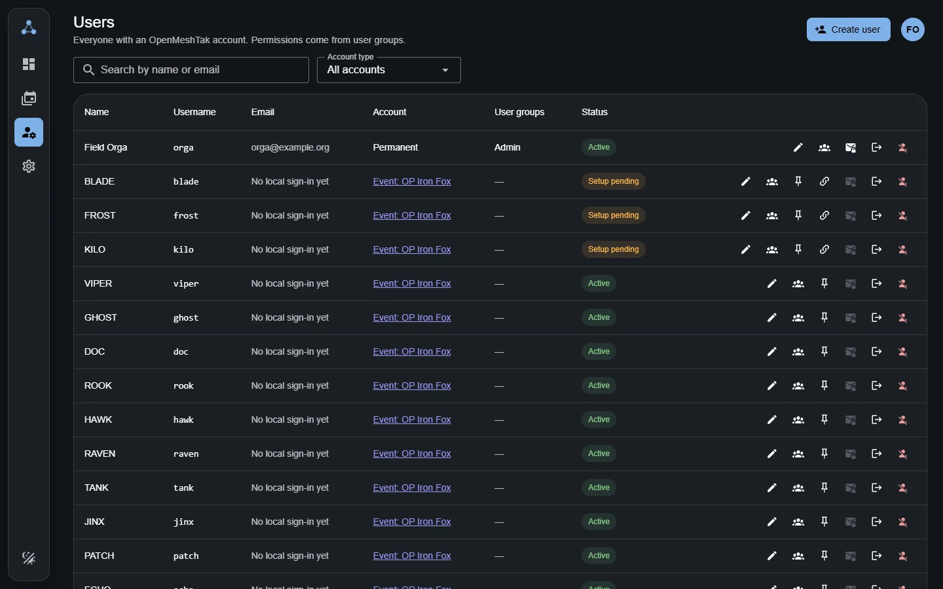943x589 pixels.
Task: Click the sign-out icon in the Field Orga row
Action: click(x=878, y=148)
